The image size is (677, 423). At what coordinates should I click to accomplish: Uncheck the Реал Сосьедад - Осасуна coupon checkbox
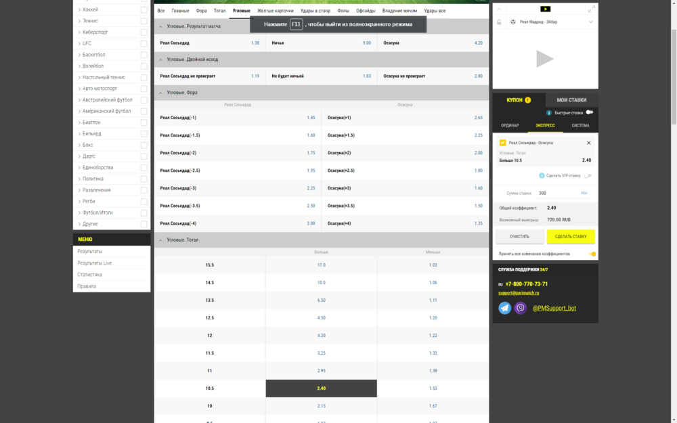(502, 143)
